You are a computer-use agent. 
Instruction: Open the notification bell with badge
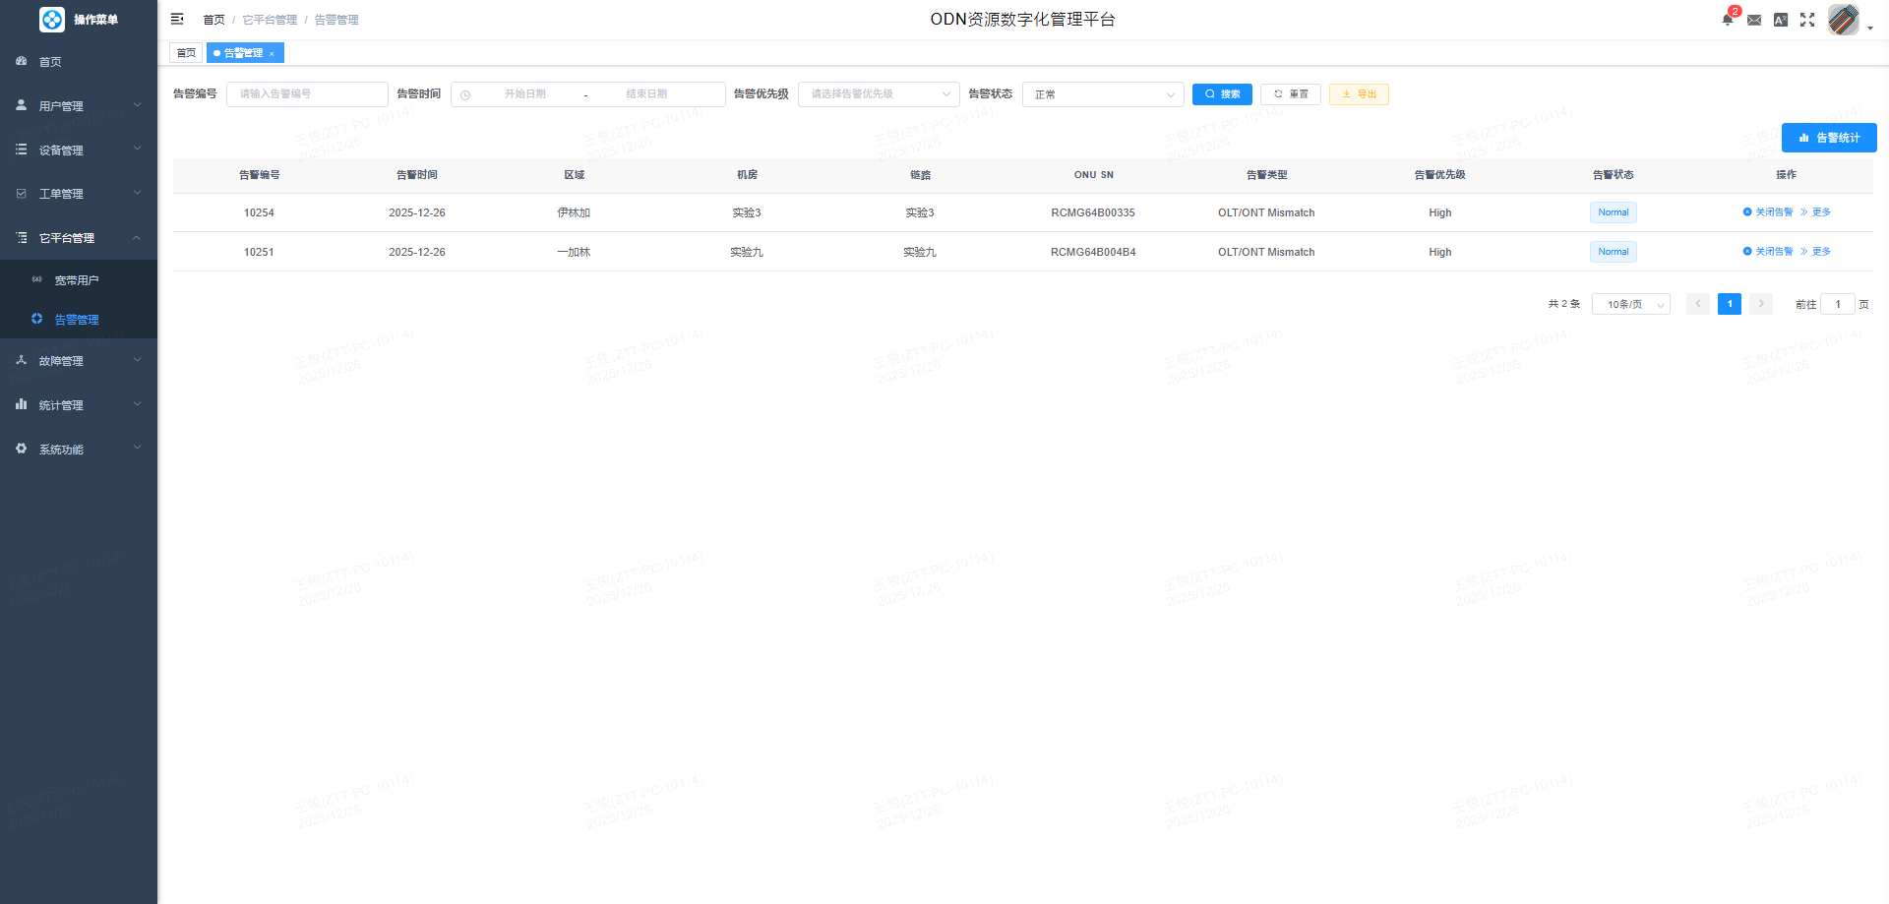click(x=1728, y=20)
